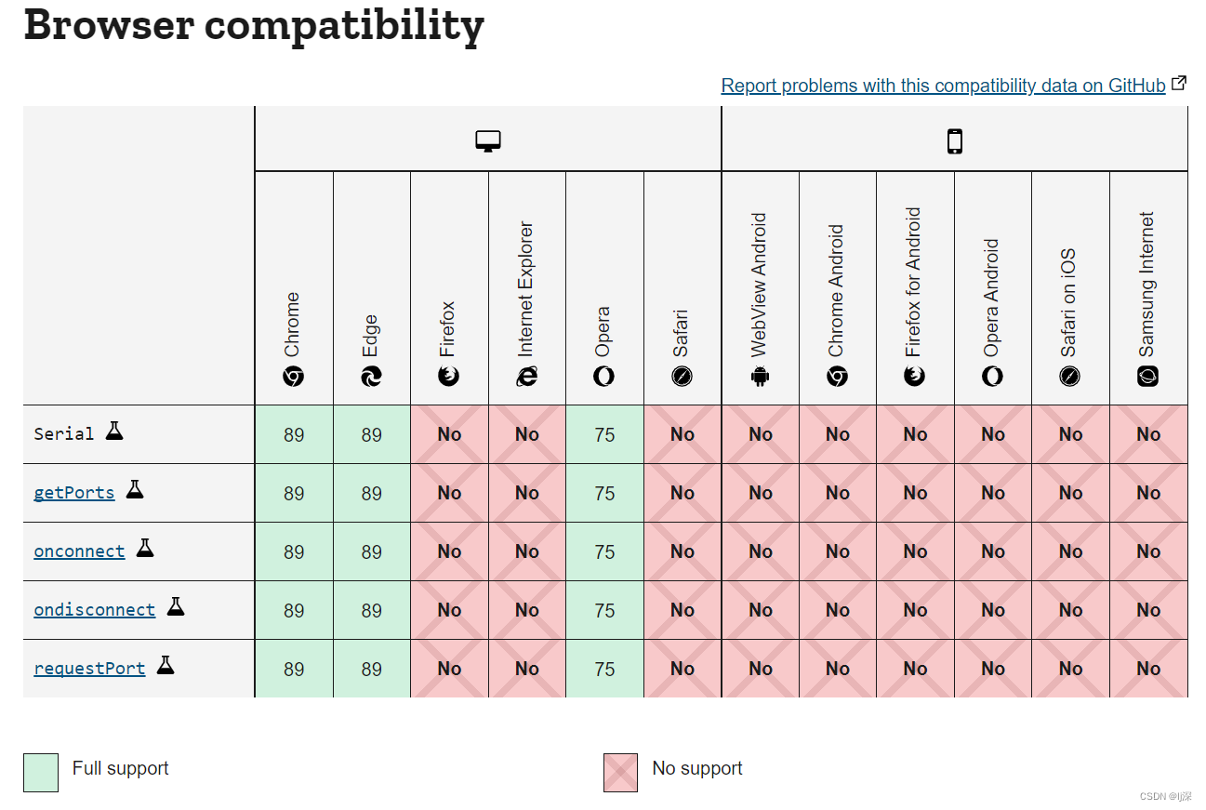Viewport: 1206px width, 810px height.
Task: Click the desktop Firefox logo icon
Action: (449, 377)
